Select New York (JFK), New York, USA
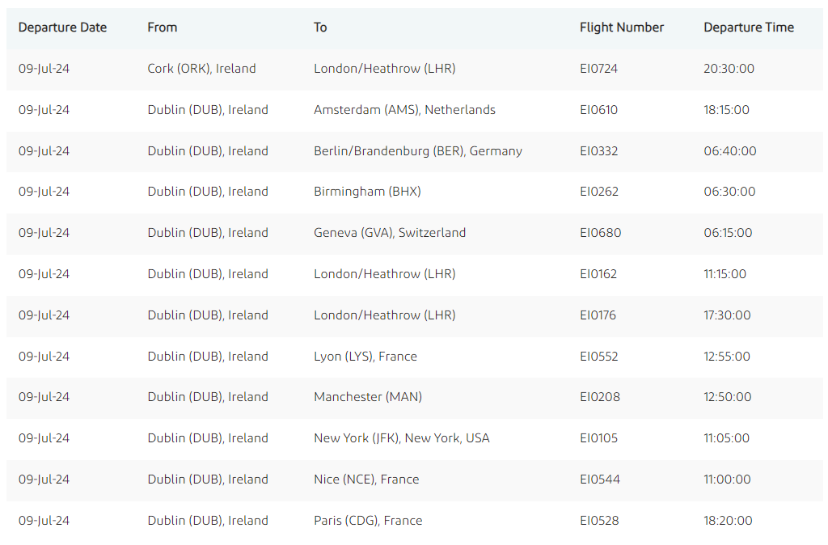 tap(401, 438)
